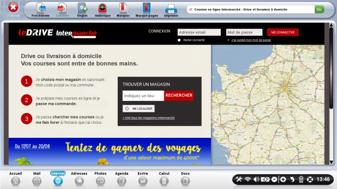
Task: Click the Wi-Fi signal icon
Action: click(x=248, y=179)
